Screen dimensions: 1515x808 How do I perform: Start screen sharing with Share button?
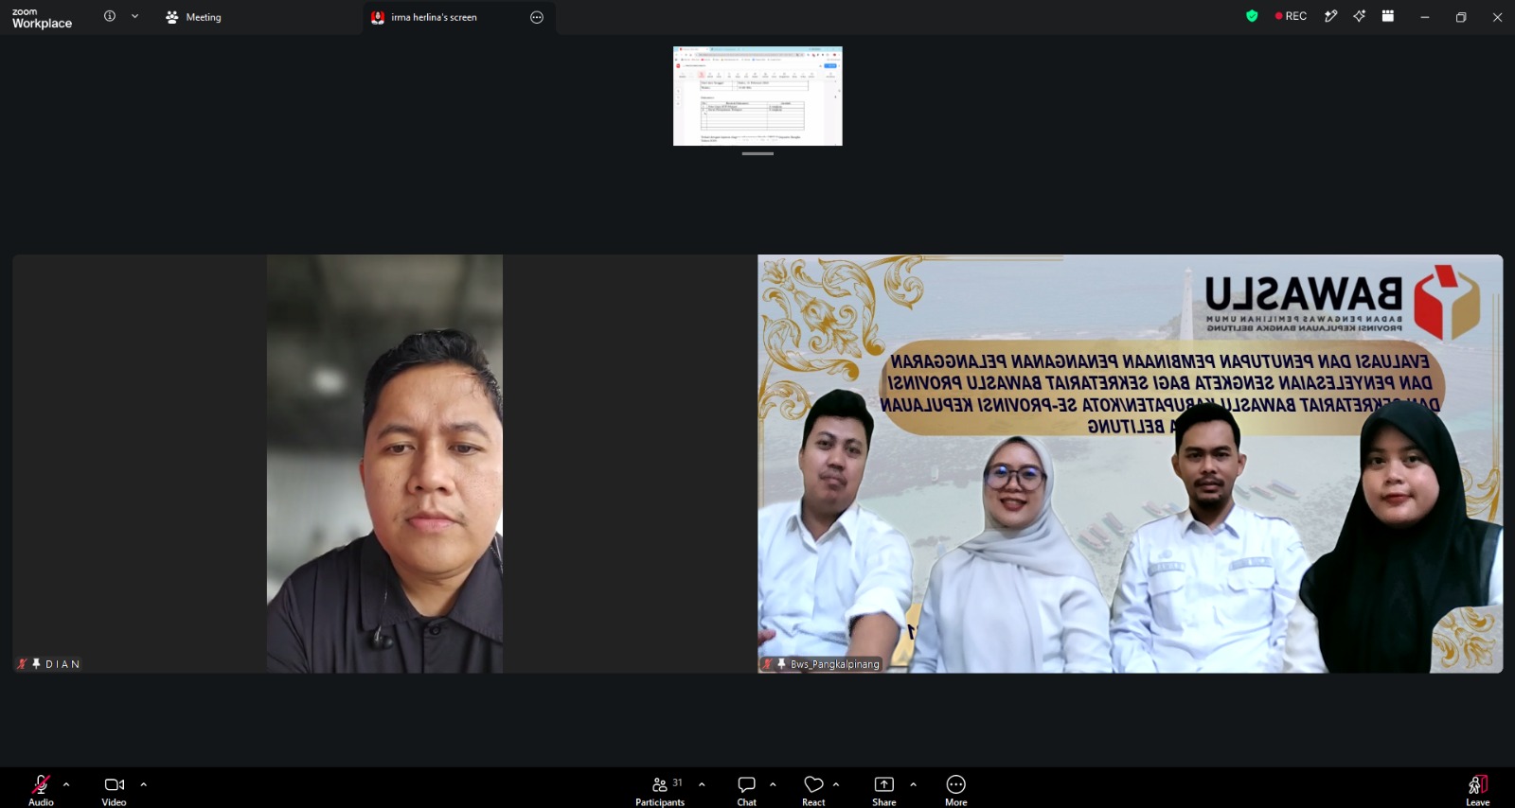(884, 790)
